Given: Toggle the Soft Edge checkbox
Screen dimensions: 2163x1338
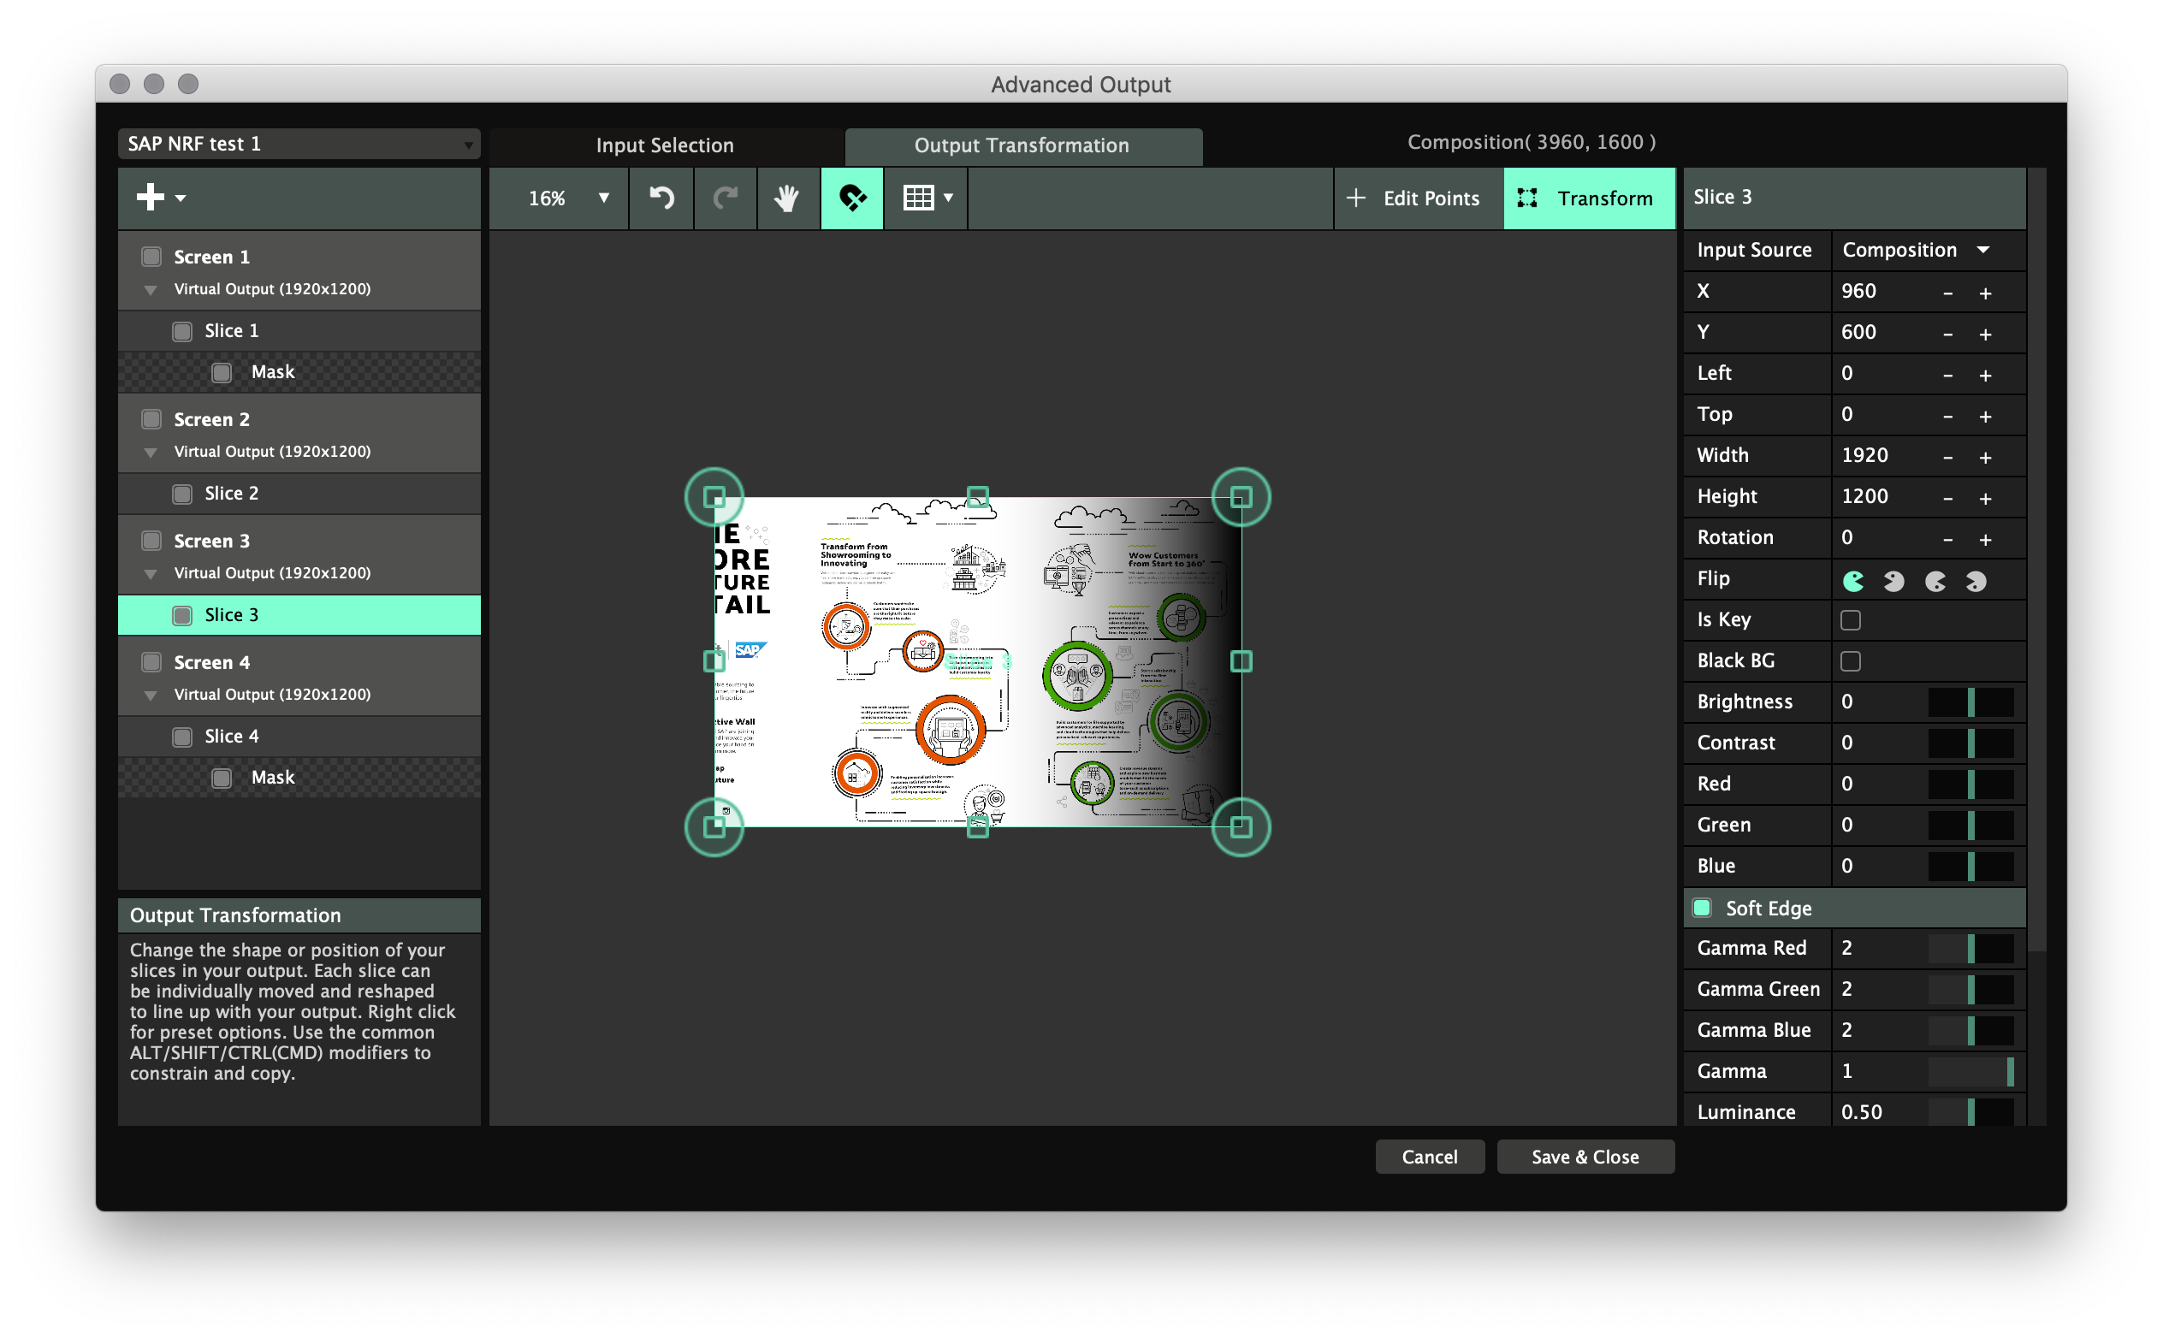Looking at the screenshot, I should coord(1701,908).
